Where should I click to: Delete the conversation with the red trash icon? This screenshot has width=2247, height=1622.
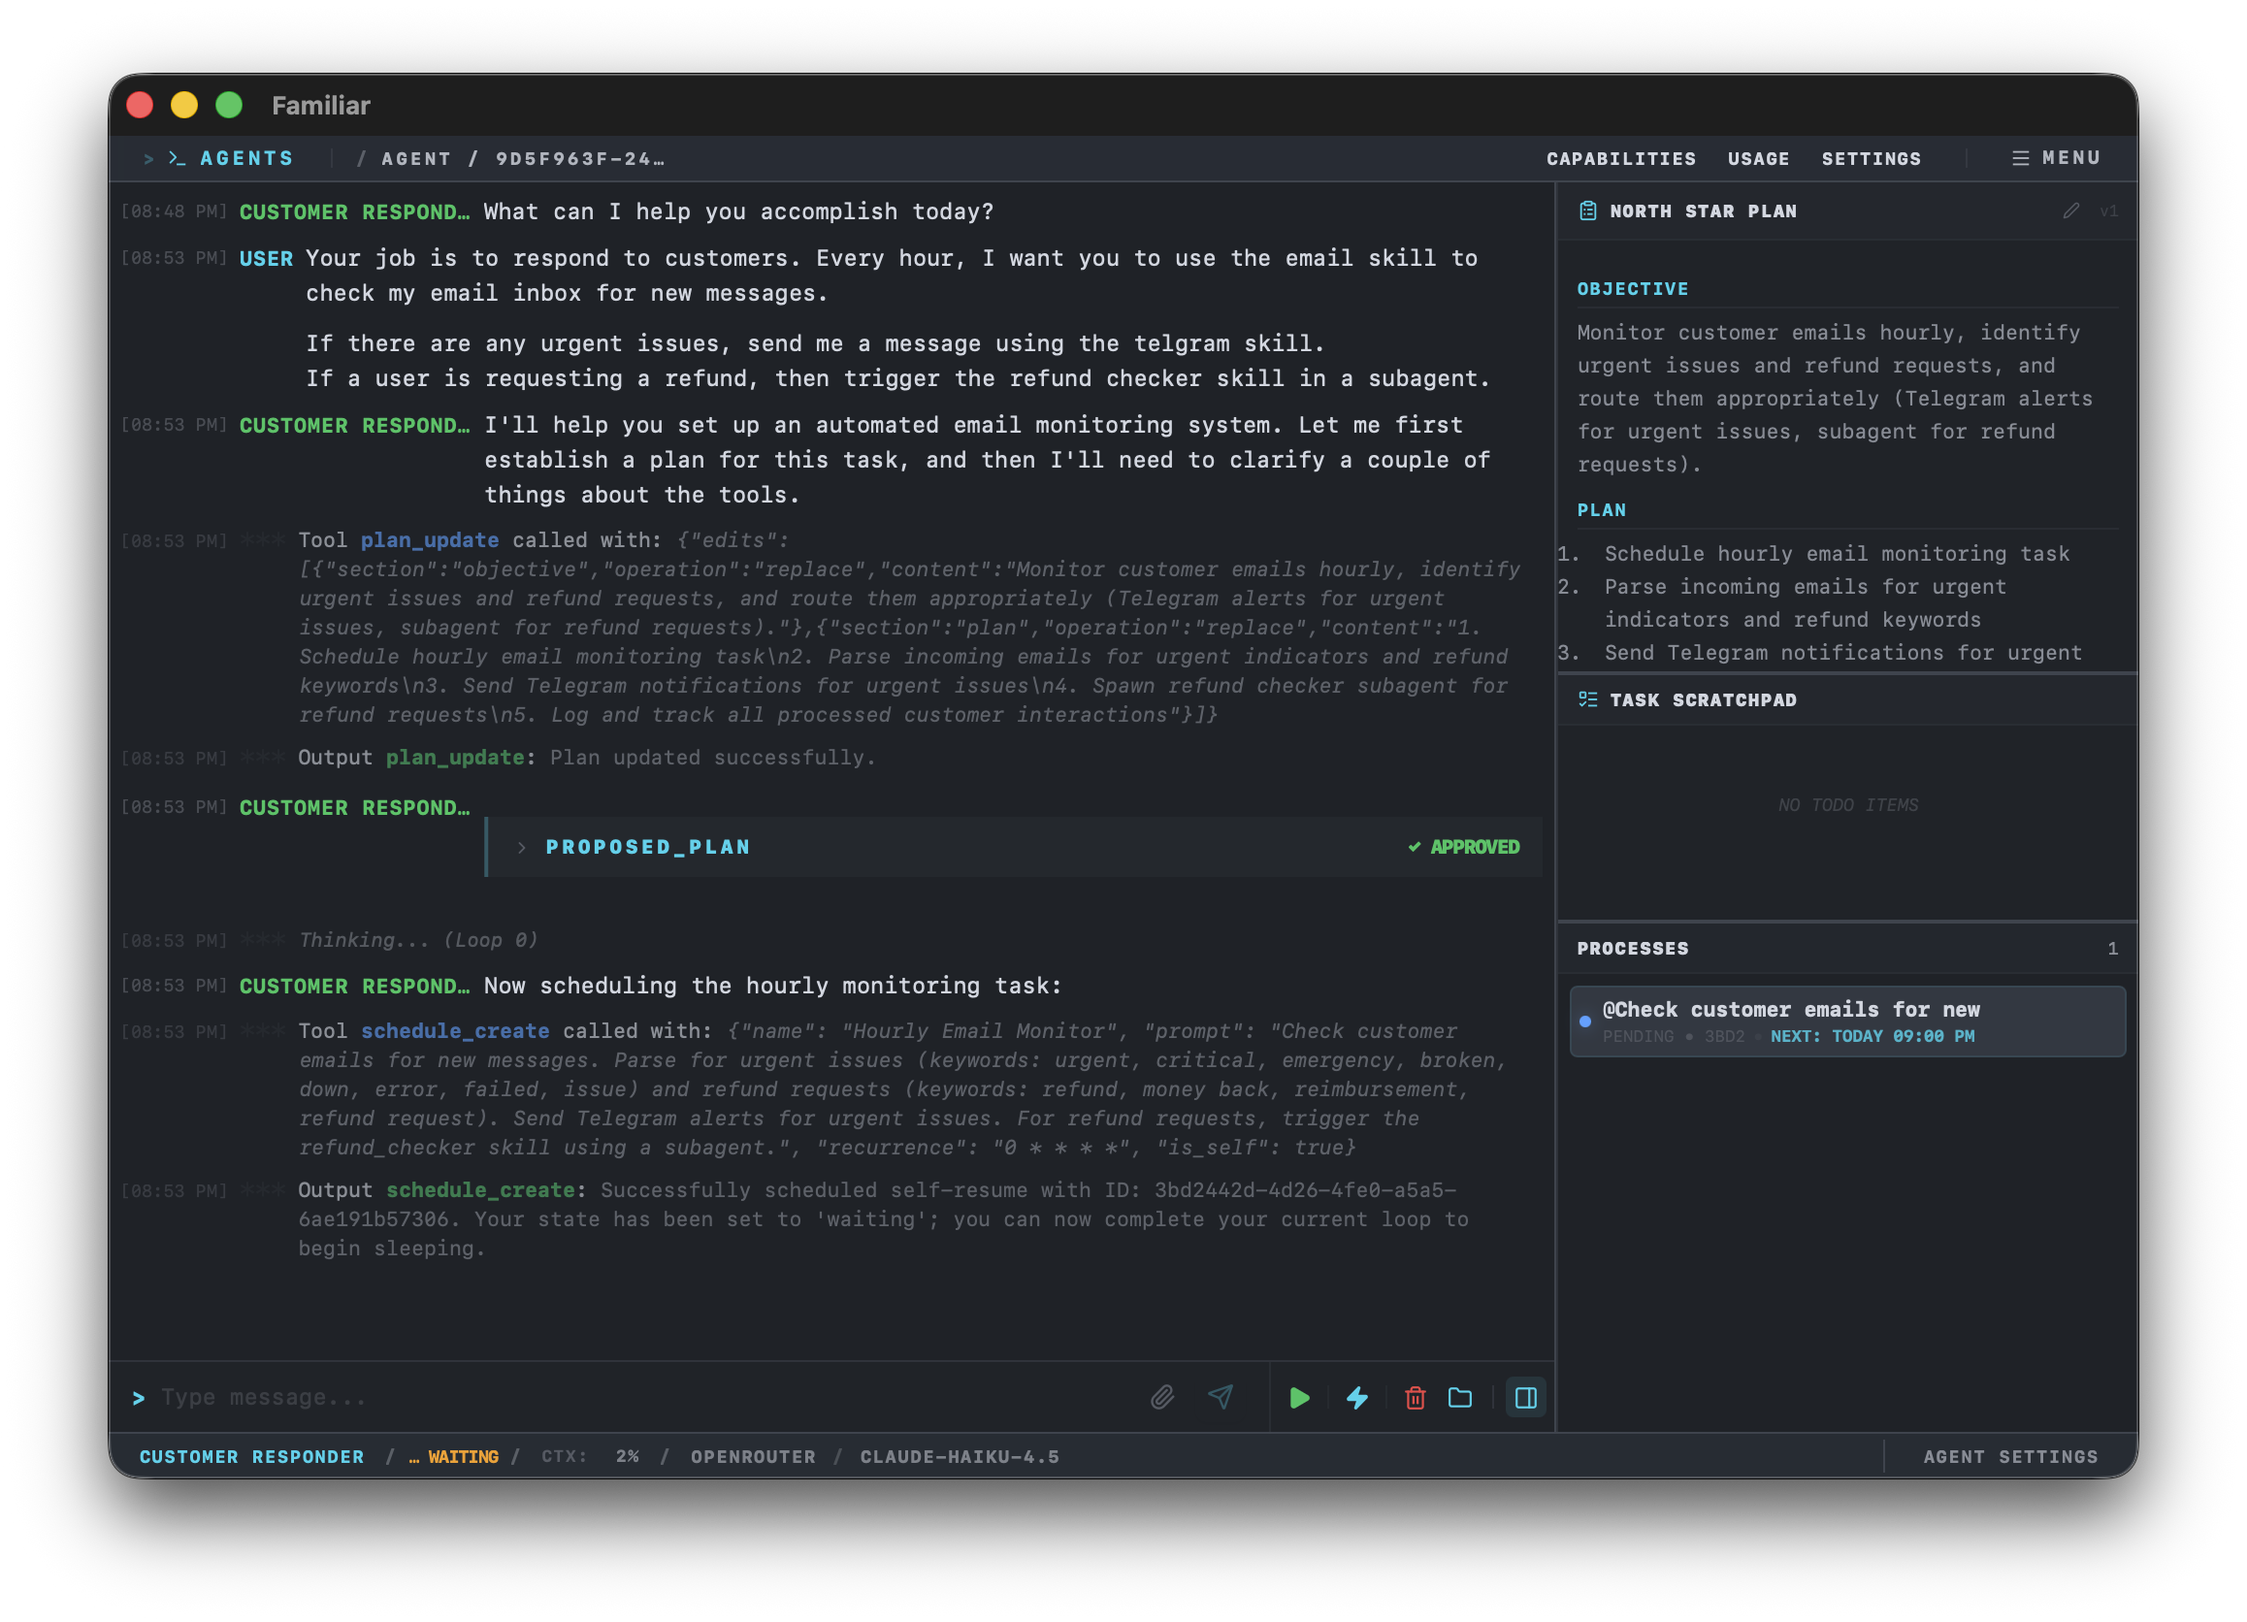pyautogui.click(x=1414, y=1398)
